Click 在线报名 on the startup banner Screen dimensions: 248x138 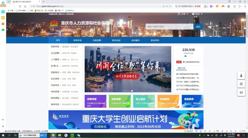(100, 127)
